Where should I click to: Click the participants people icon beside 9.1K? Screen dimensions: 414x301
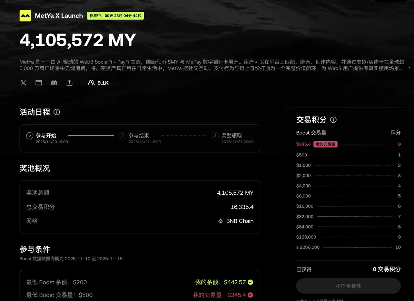tap(91, 83)
